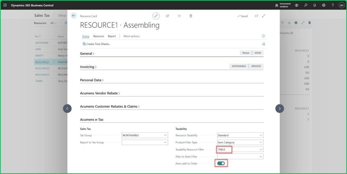Viewport: 347px width, 174px height.
Task: Click the SERVICES summary in Invoicing
Action: [x=256, y=66]
